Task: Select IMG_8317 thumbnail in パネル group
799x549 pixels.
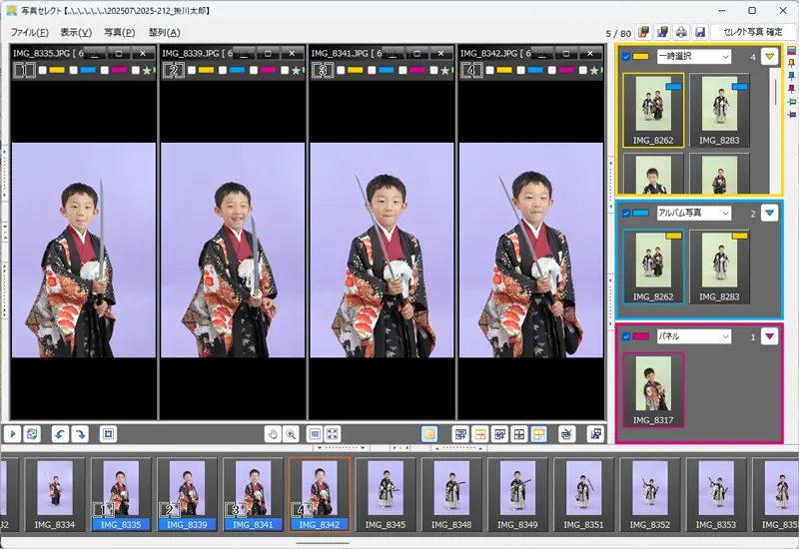Action: 653,390
